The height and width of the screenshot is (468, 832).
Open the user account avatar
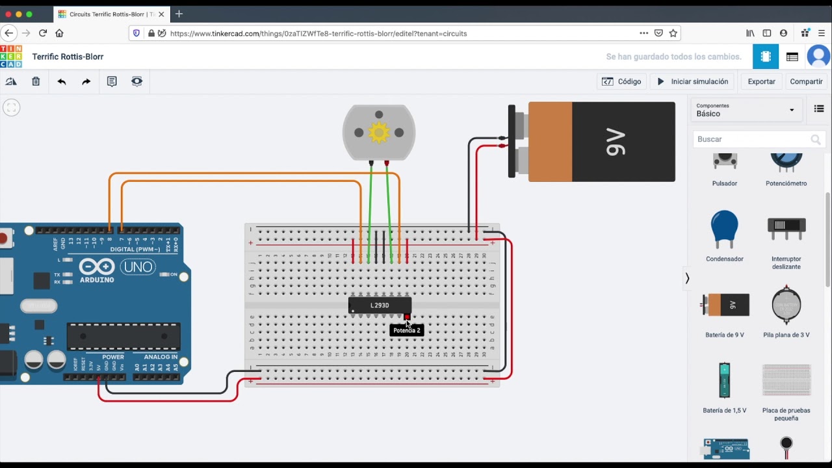[x=818, y=57]
